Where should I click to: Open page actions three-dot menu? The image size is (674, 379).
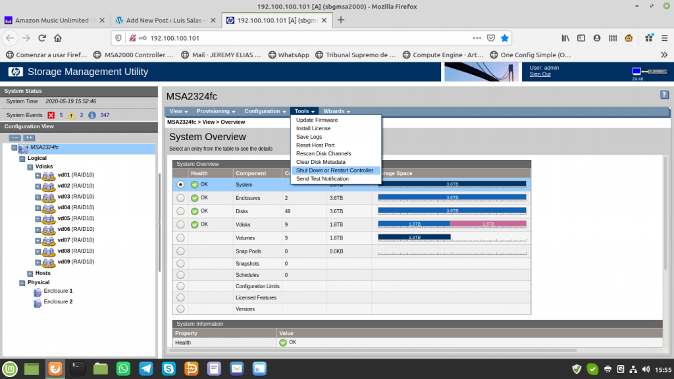[x=477, y=38]
